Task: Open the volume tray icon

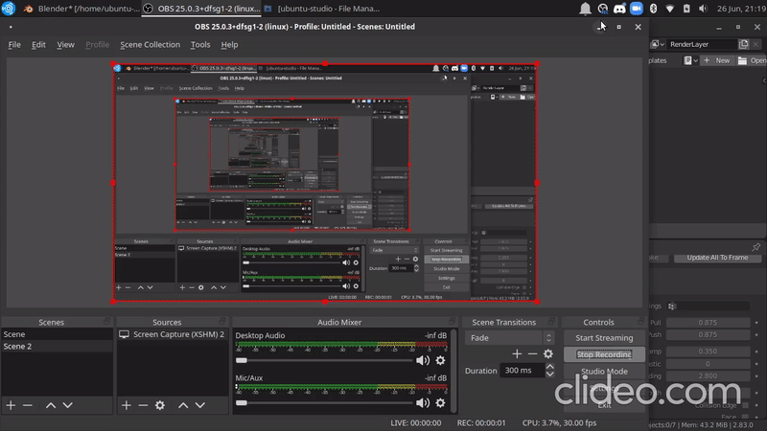Action: click(x=703, y=9)
